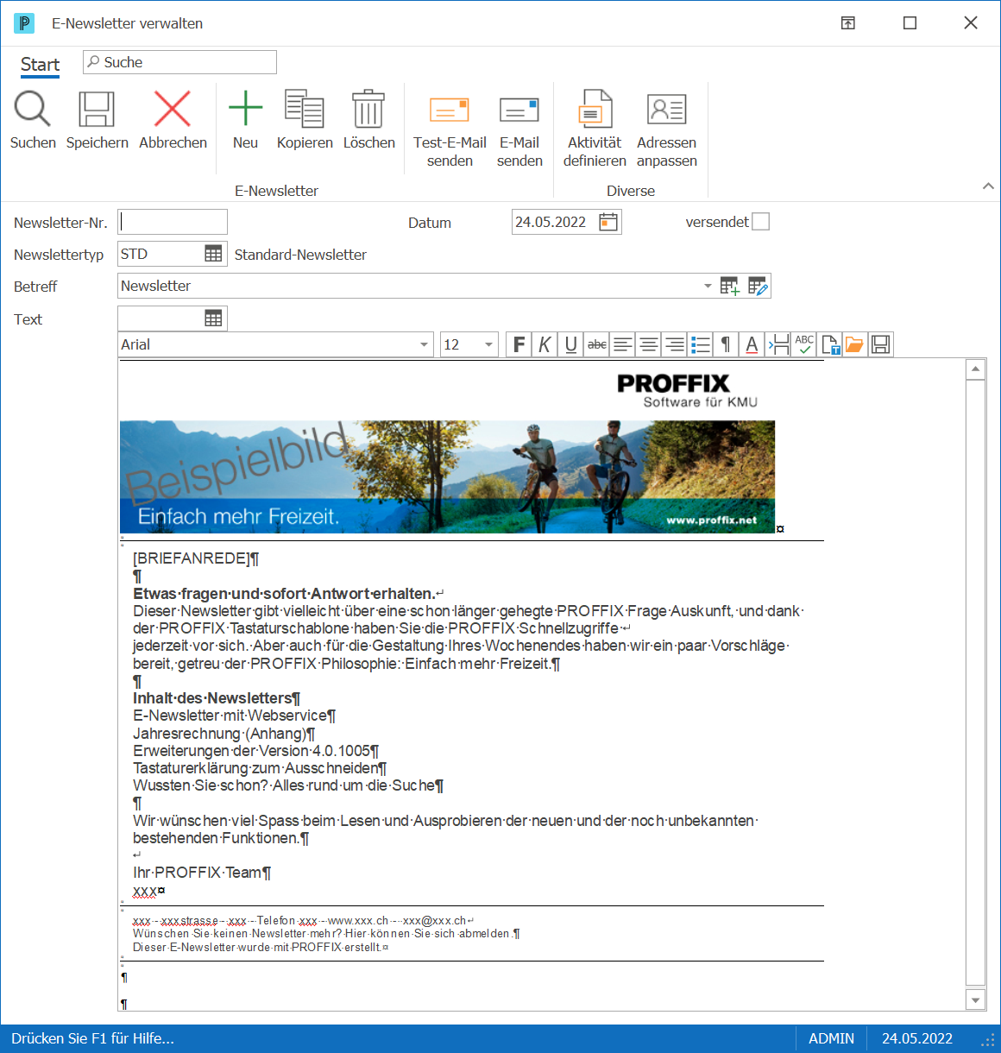Open Newslettertyp lookup table icon
This screenshot has width=1001, height=1053.
213,254
